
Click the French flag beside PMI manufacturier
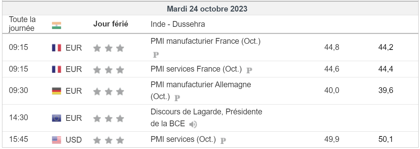[x=56, y=48]
